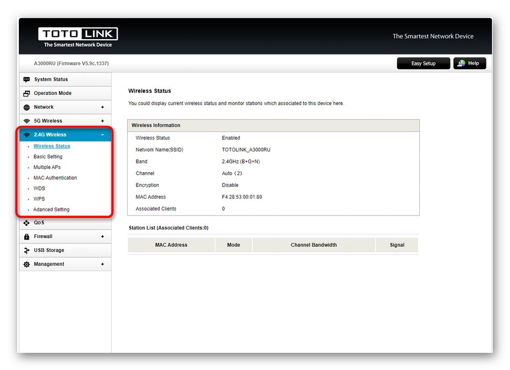Click the SSID value TOTOLINK_A3000RU

point(246,150)
